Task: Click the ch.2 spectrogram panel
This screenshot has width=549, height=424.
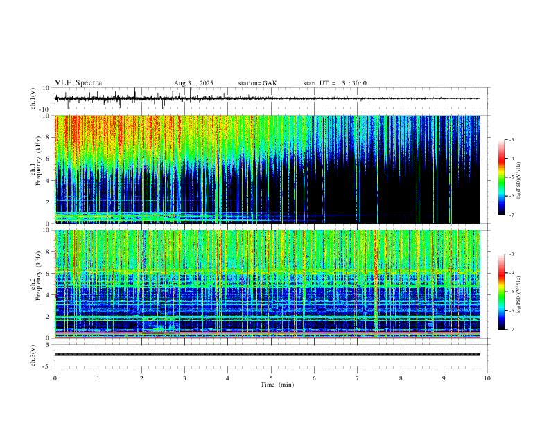Action: (x=267, y=284)
